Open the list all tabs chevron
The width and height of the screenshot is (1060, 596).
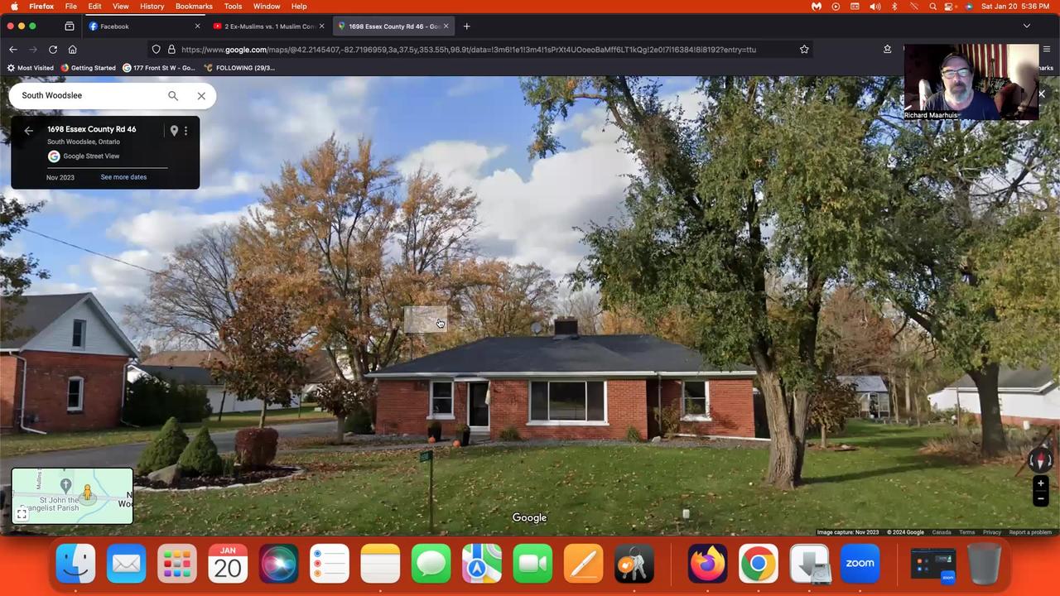pos(1027,26)
